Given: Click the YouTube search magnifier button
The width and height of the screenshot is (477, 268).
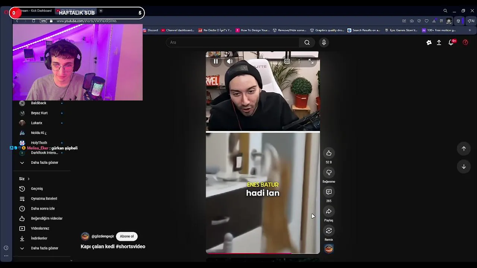Looking at the screenshot, I should 307,42.
